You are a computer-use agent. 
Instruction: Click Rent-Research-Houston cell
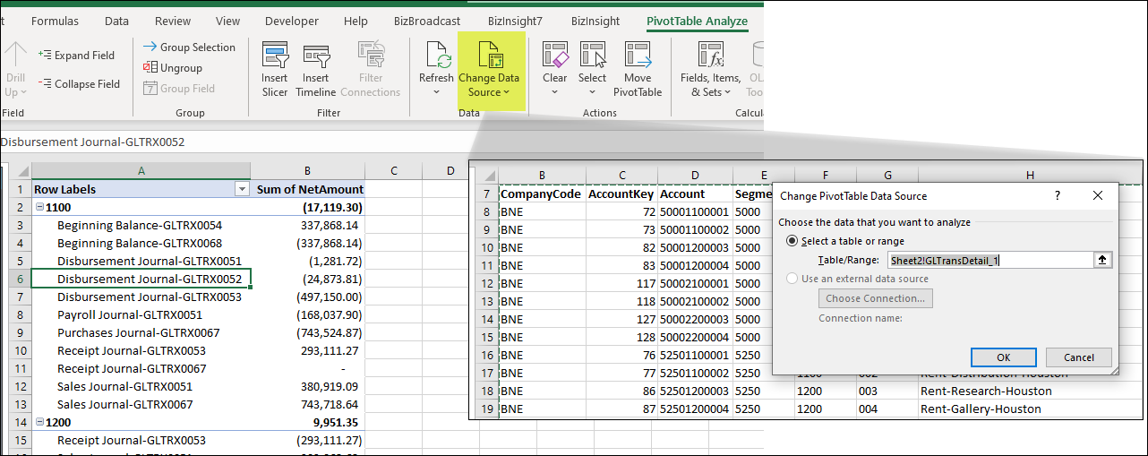click(x=1030, y=391)
